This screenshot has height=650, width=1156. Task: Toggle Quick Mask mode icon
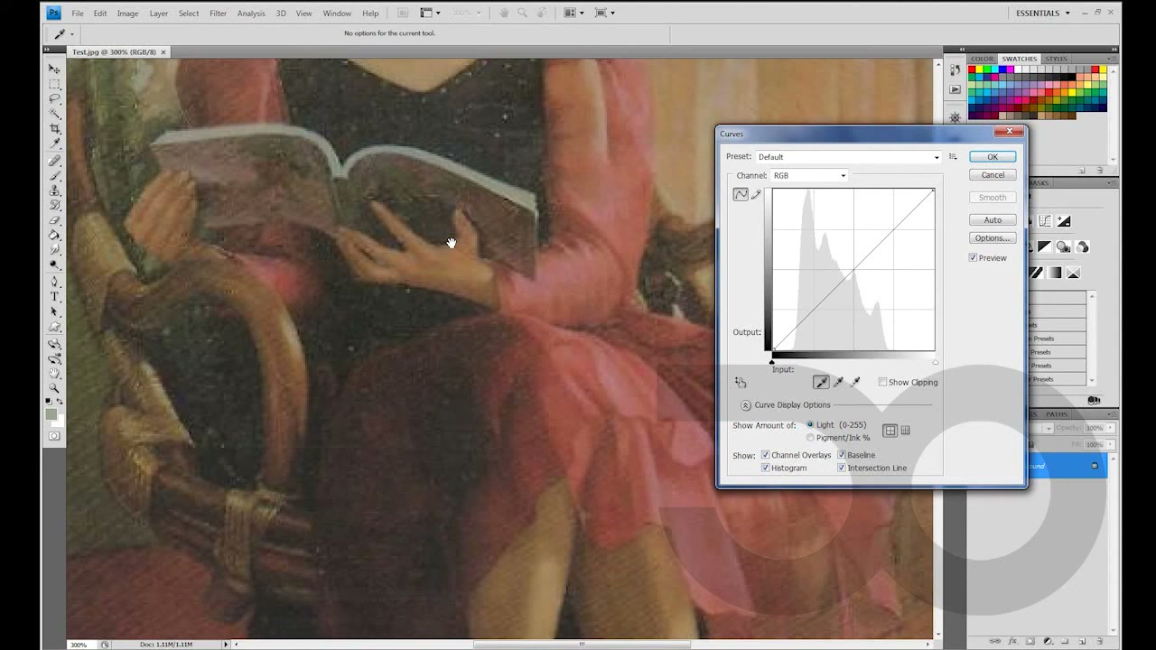pos(54,436)
